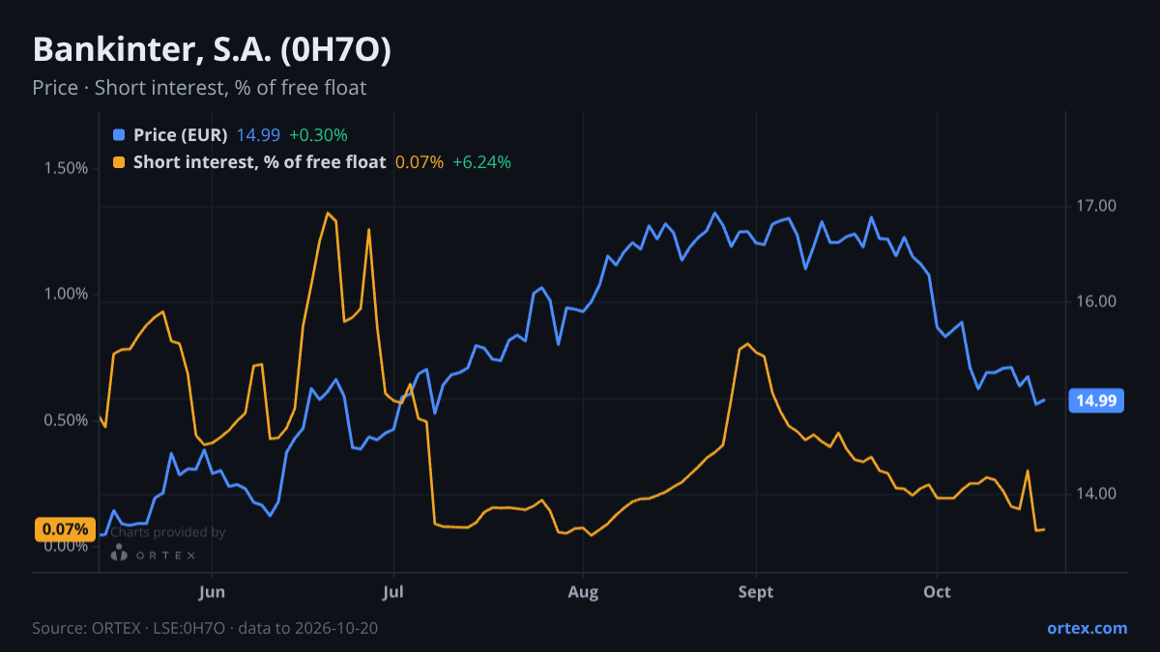Viewport: 1160px width, 652px height.
Task: Open the ortex.com link
Action: coord(1087,628)
